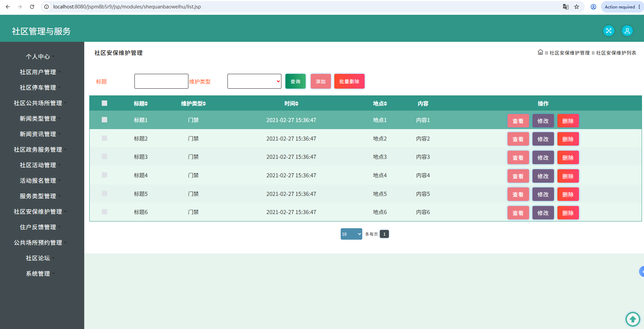Click the 查询 search button
The width and height of the screenshot is (644, 329).
pos(296,81)
